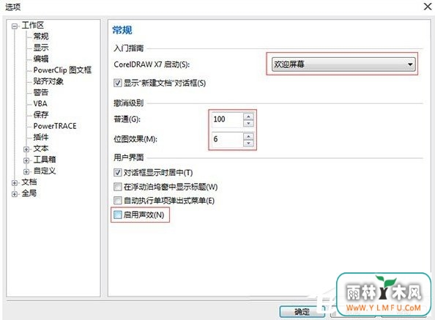Select 贴齐对象 in the tree
This screenshot has height=320, width=435.
(x=48, y=81)
